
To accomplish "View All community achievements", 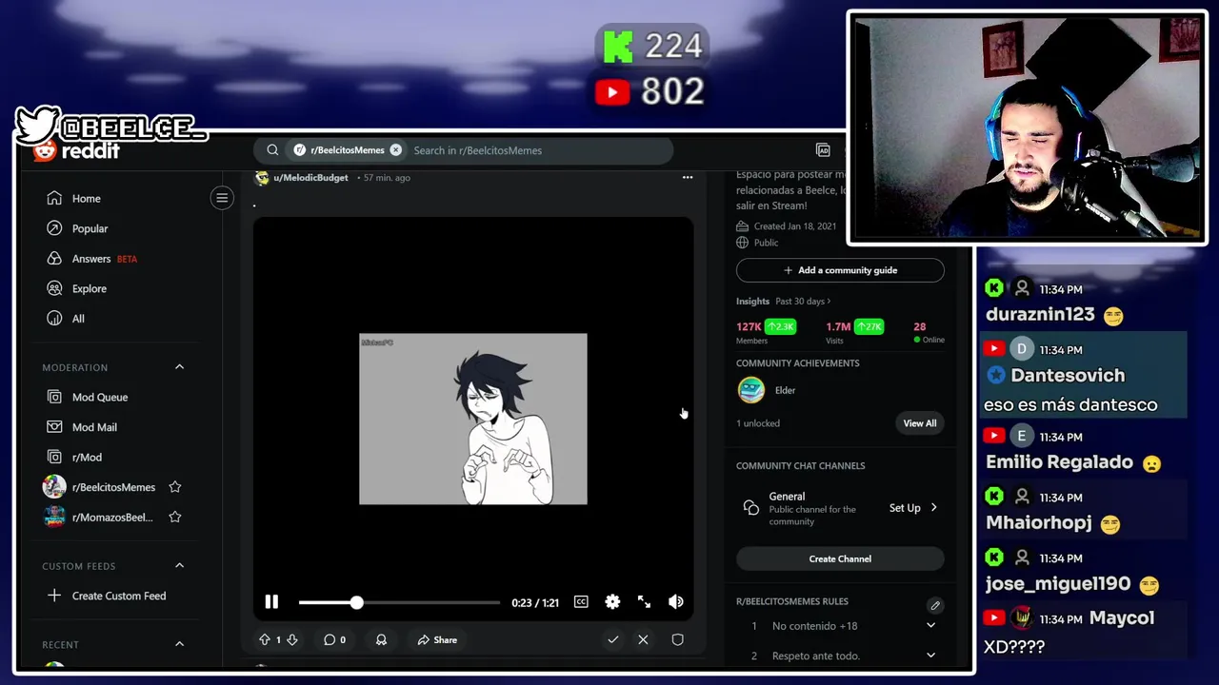I will pos(920,423).
